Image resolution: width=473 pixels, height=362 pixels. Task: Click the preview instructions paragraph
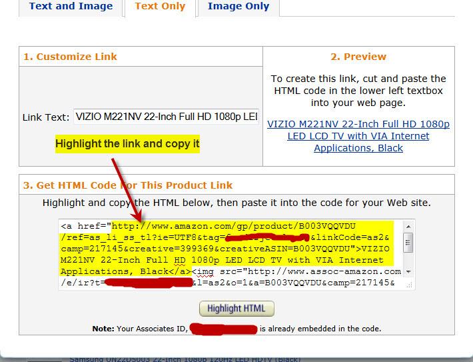358,91
